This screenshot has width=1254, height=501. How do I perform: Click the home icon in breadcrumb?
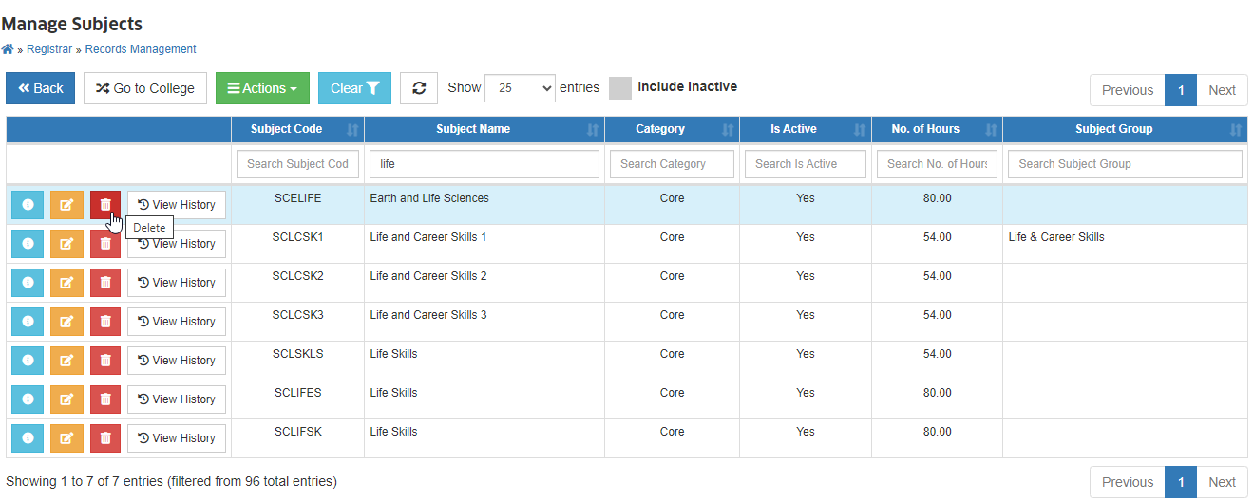7,49
